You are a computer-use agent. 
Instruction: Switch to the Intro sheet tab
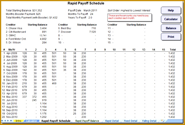tap(18, 121)
